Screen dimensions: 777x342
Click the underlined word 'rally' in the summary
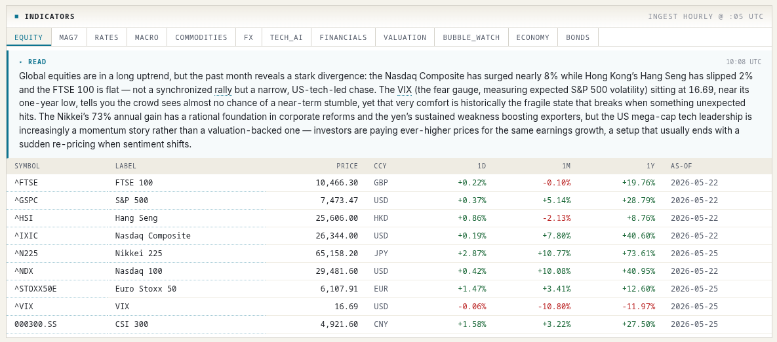click(224, 90)
